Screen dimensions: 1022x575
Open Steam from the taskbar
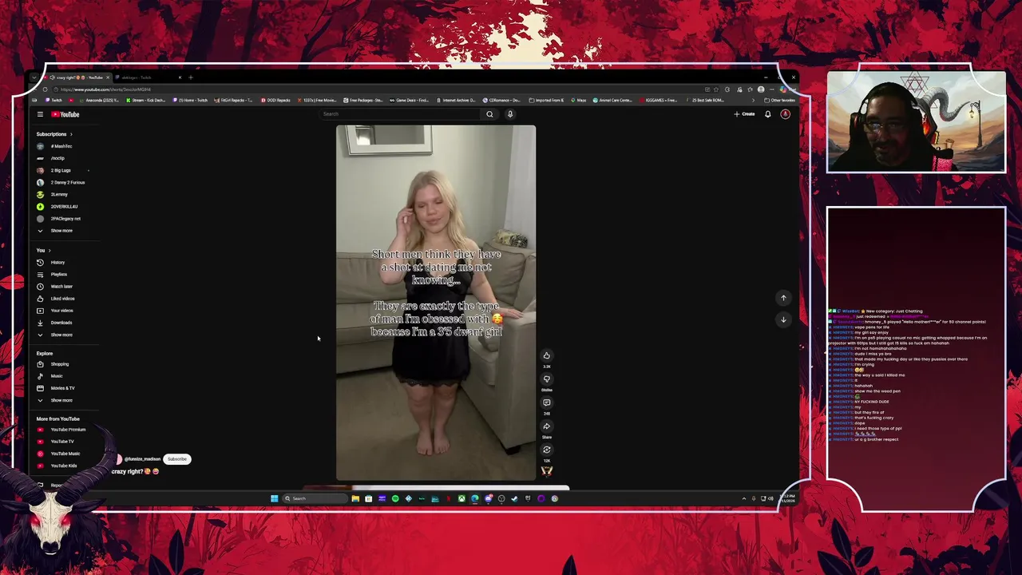click(x=514, y=498)
